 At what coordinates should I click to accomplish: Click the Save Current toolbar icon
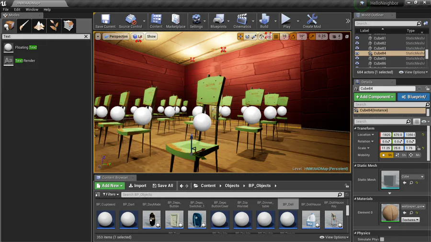105,21
